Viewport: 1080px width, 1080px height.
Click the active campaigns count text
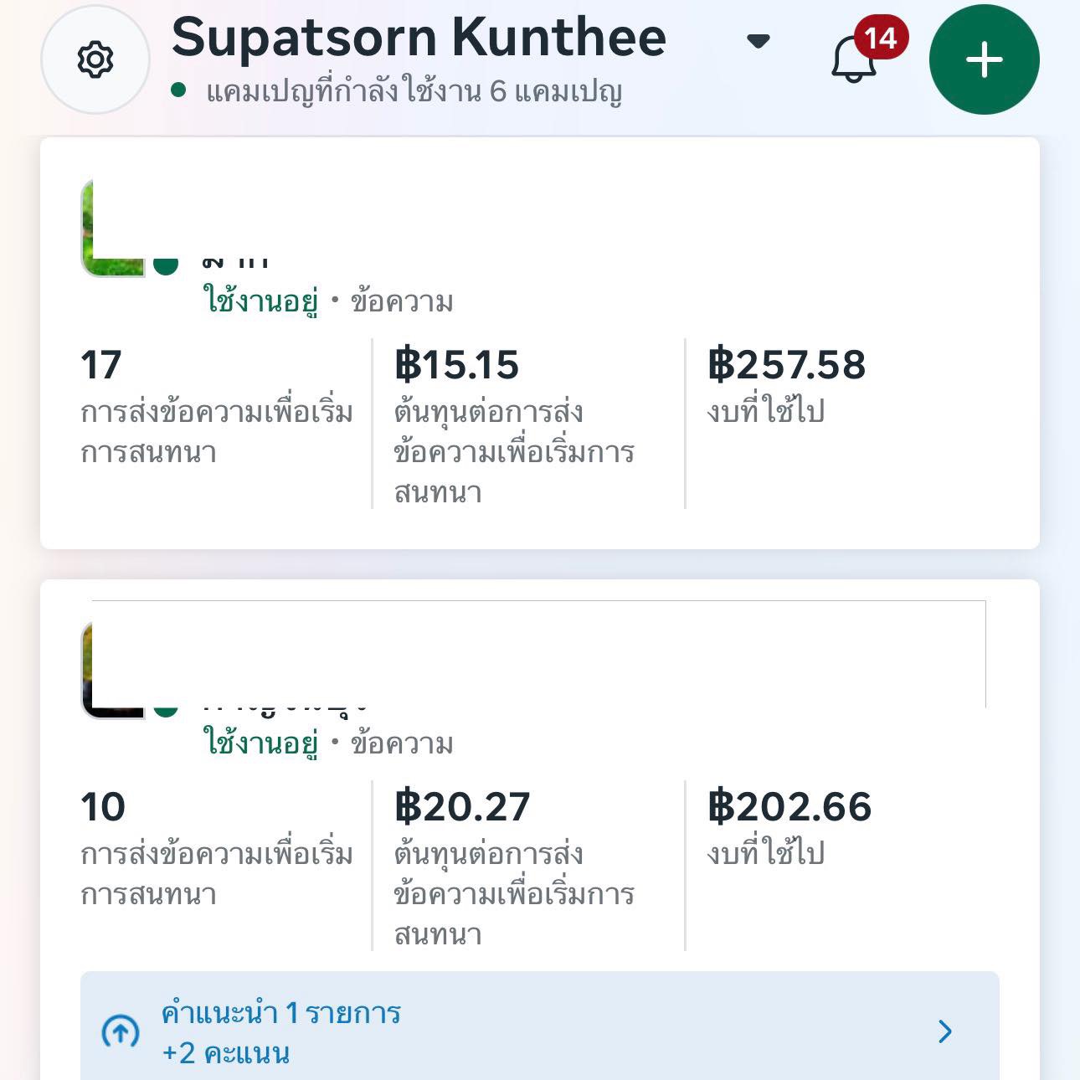414,91
